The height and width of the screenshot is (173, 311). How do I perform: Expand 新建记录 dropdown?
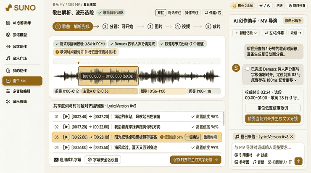(x=246, y=33)
